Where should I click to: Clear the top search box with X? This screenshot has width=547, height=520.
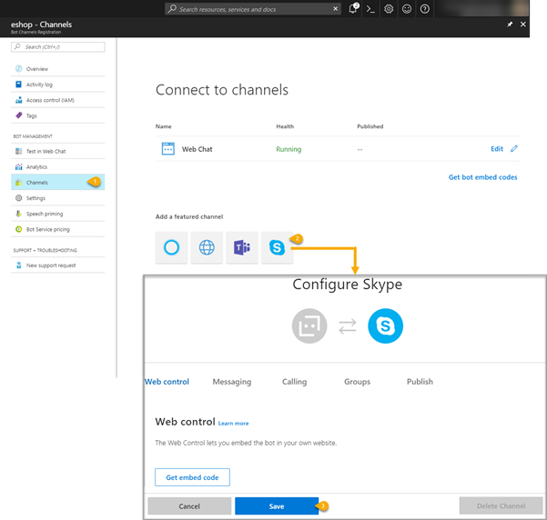point(335,9)
